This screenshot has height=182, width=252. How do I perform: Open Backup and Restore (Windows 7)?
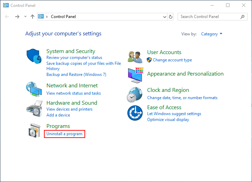click(x=76, y=75)
